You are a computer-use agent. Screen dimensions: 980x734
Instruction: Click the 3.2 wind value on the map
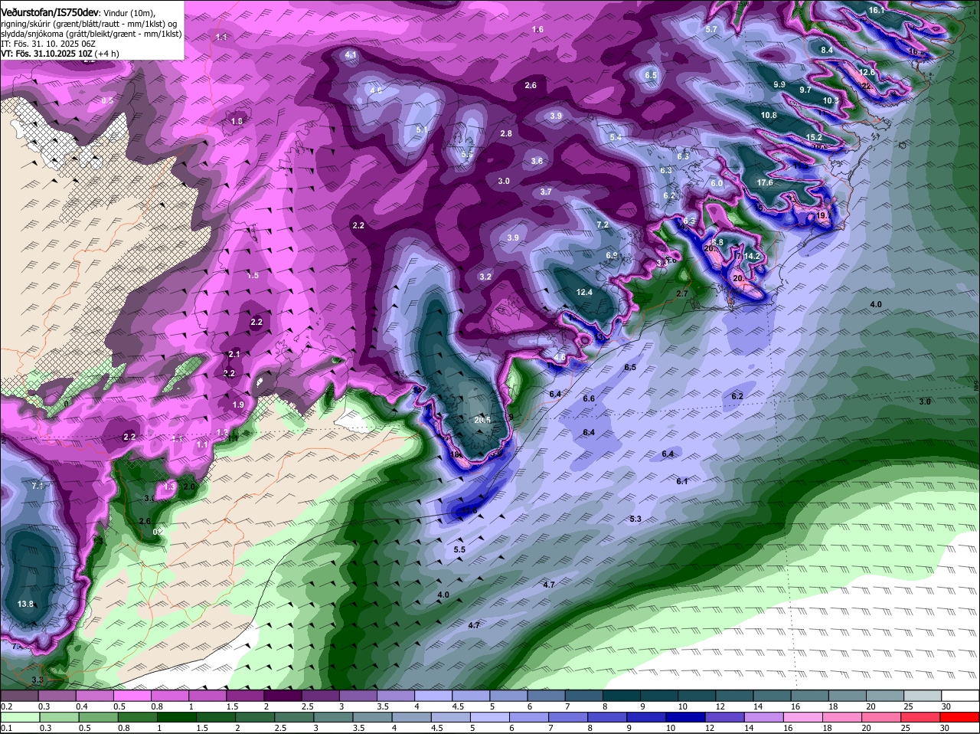pyautogui.click(x=485, y=277)
